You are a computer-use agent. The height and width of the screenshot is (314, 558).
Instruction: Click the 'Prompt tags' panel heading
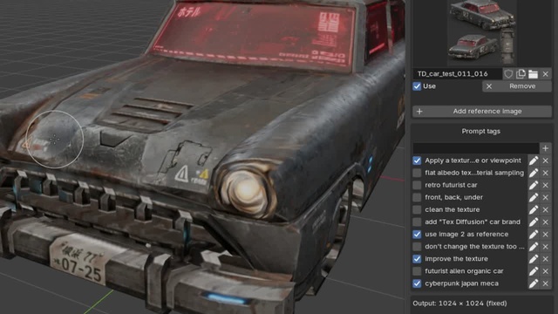pos(480,132)
